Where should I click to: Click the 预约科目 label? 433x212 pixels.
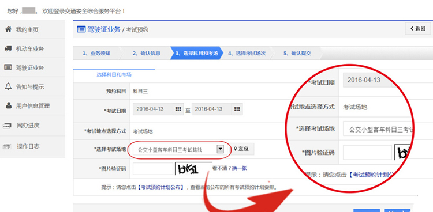pyautogui.click(x=116, y=91)
